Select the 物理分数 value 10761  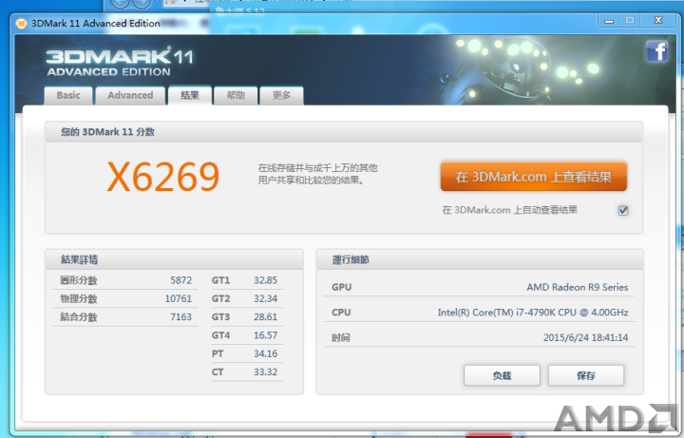pyautogui.click(x=179, y=298)
